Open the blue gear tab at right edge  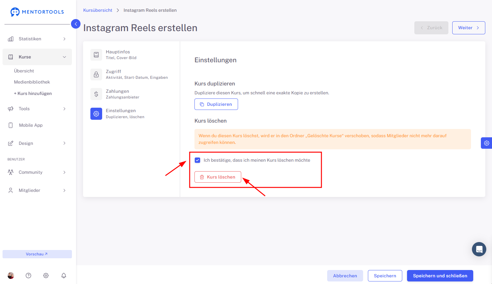click(x=487, y=143)
